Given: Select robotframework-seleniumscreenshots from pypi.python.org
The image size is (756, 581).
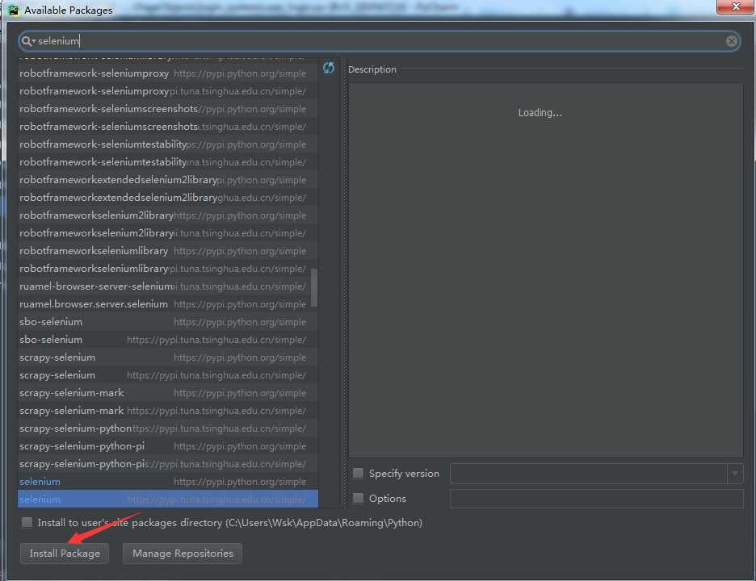Looking at the screenshot, I should click(168, 109).
